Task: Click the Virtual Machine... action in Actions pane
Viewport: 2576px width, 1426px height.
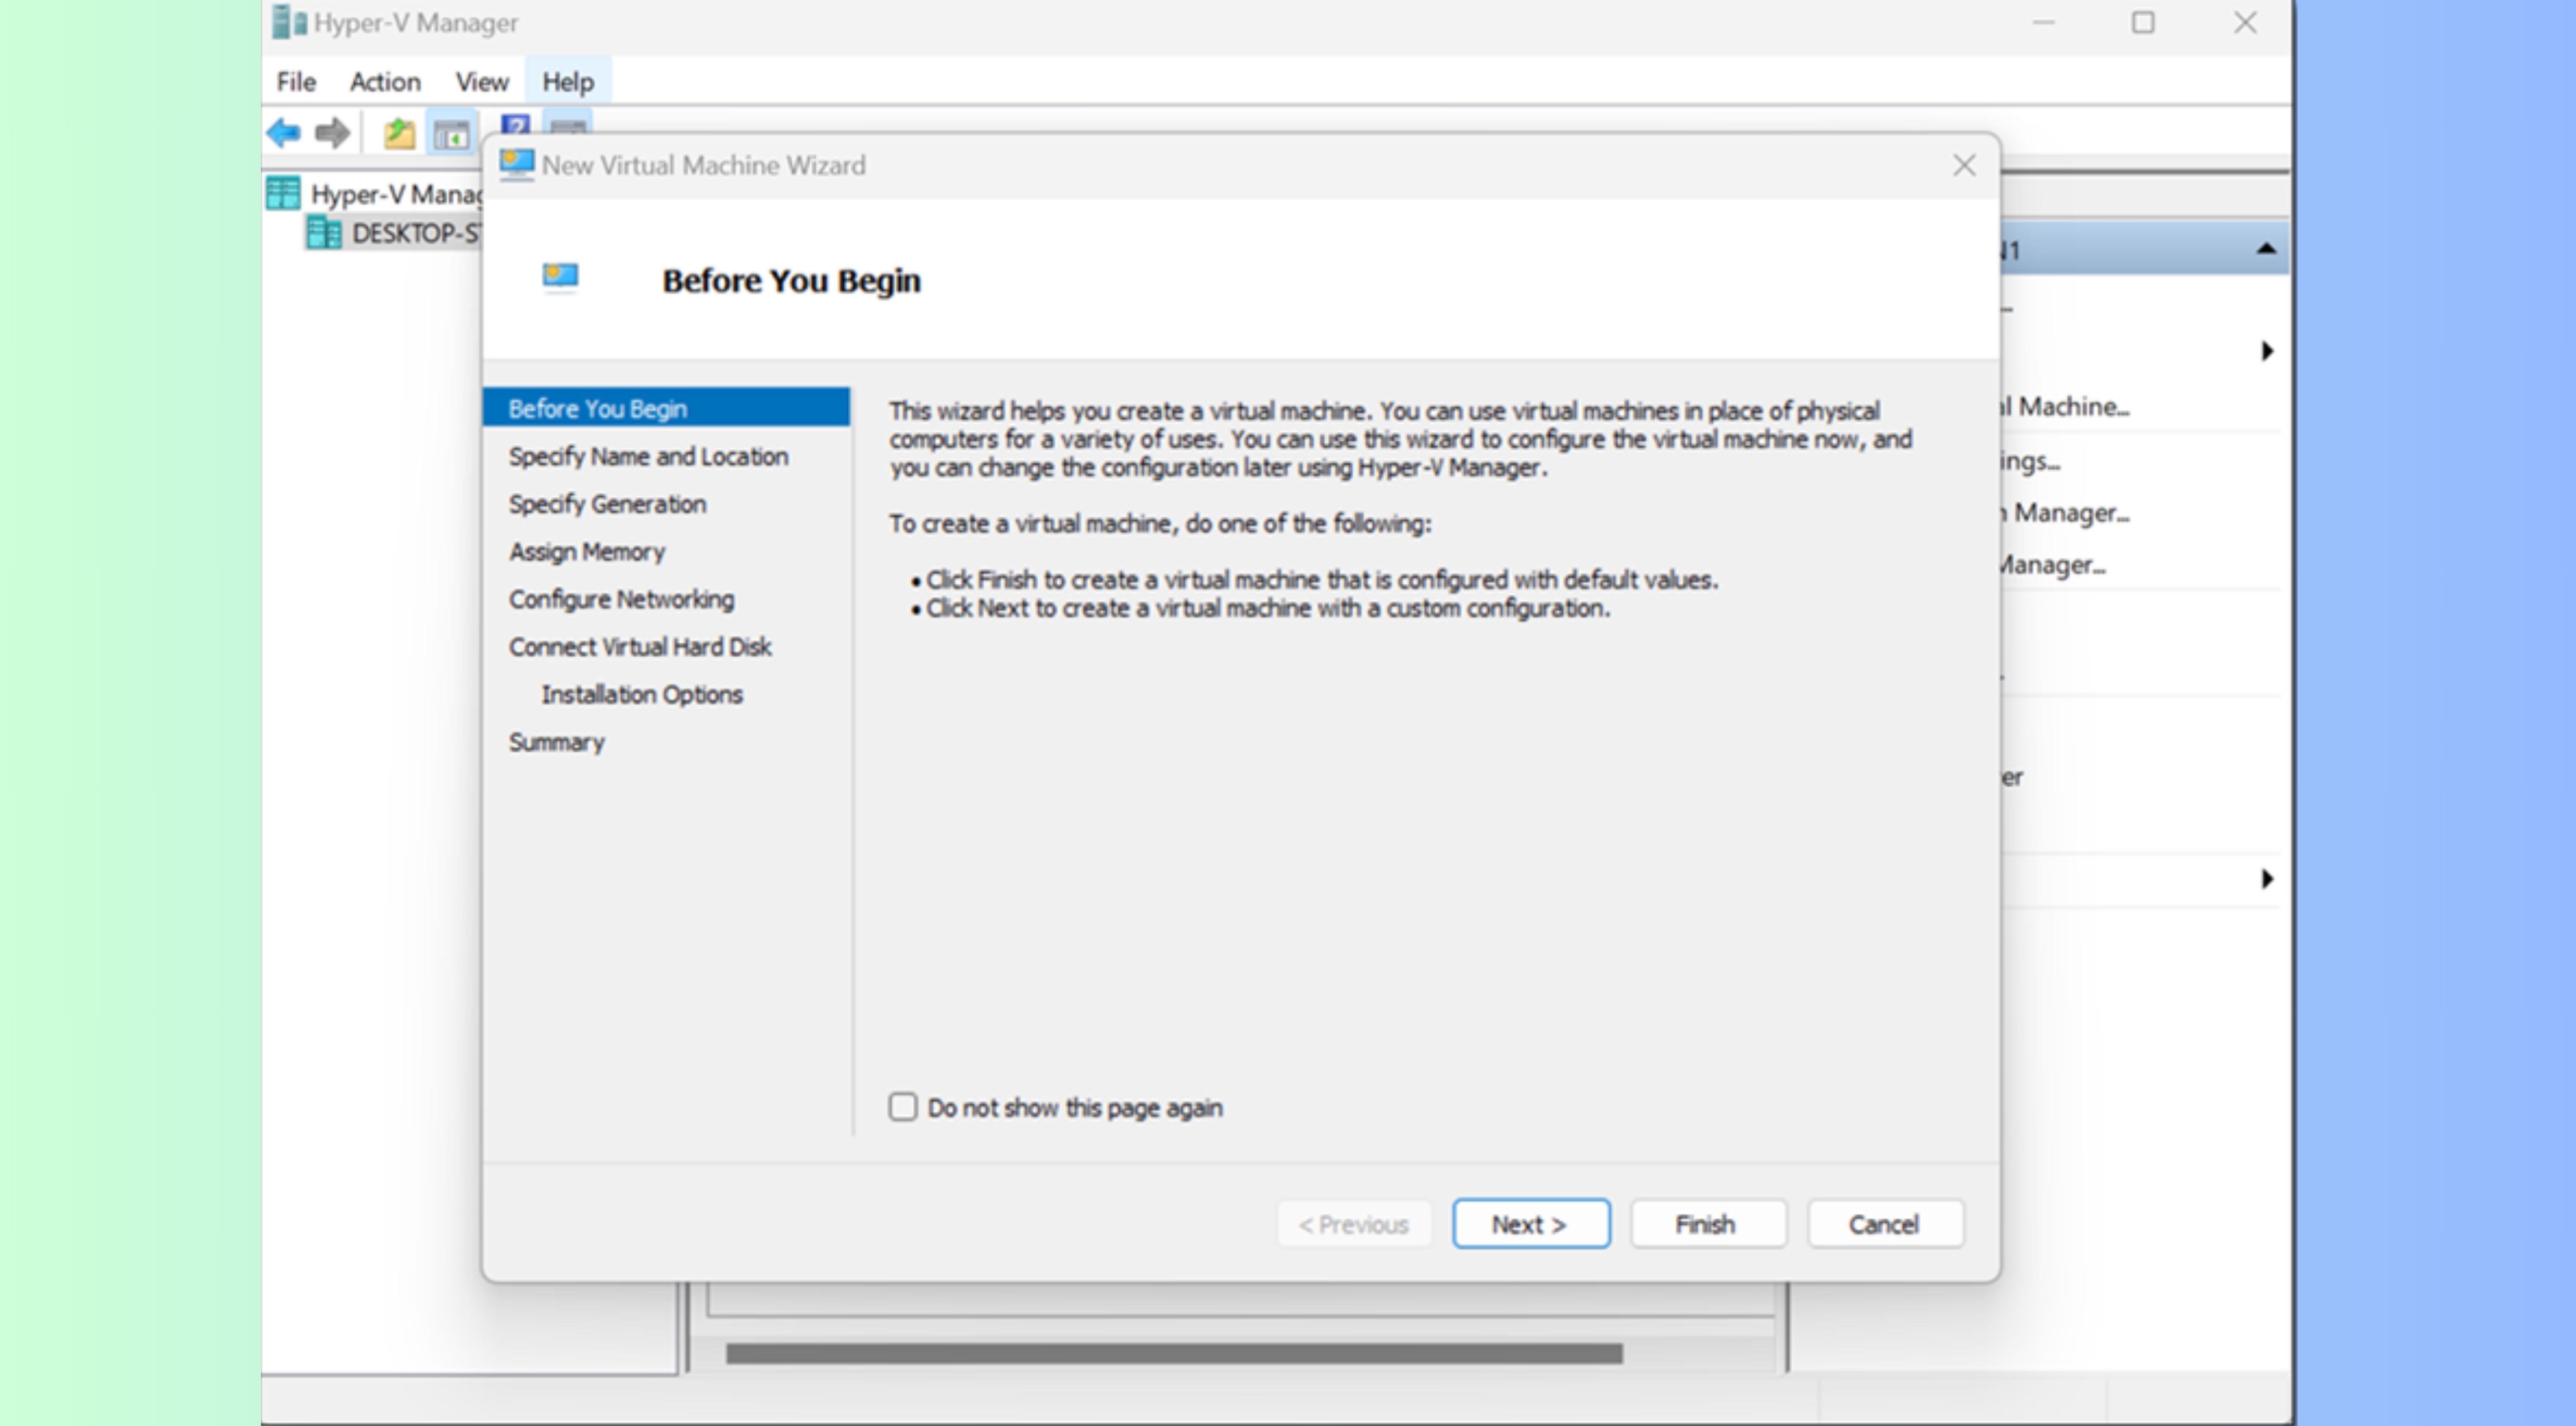Action: point(2065,407)
